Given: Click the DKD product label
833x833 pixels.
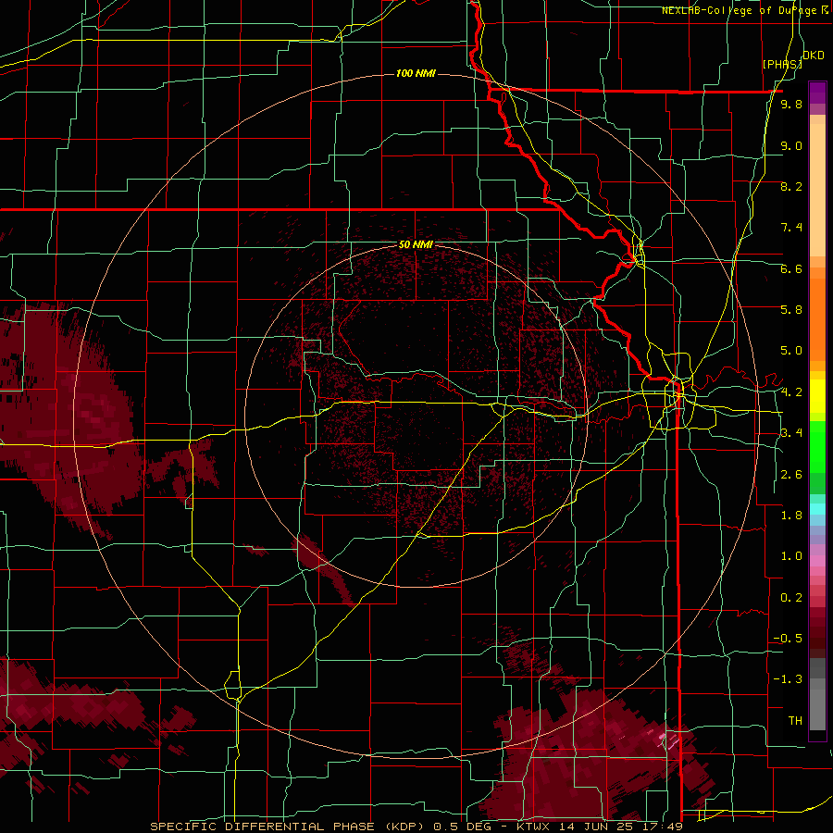Looking at the screenshot, I should point(814,56).
